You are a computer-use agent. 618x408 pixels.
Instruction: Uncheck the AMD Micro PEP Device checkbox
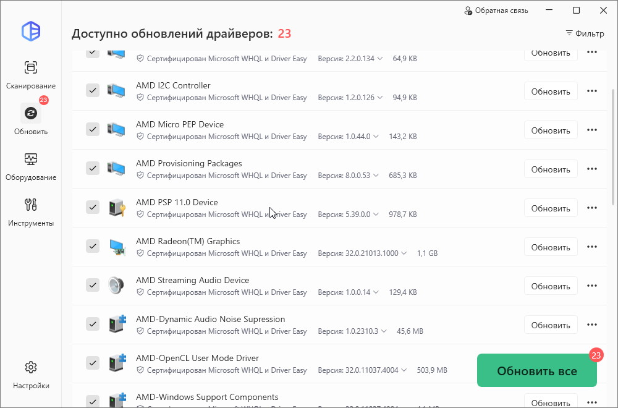(x=93, y=129)
